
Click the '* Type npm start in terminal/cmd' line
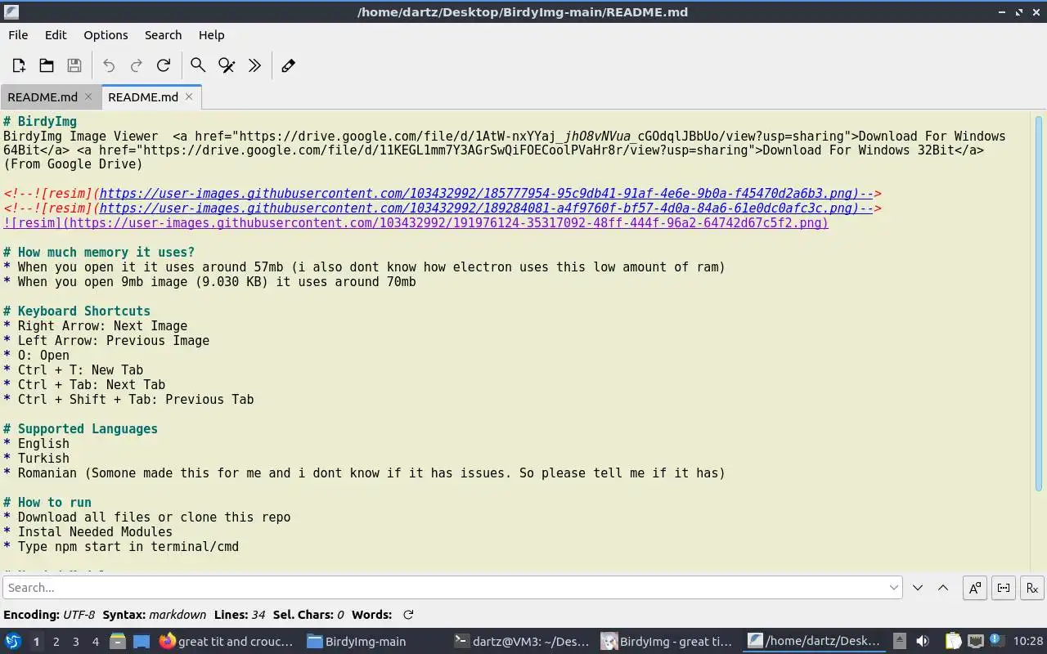pyautogui.click(x=121, y=547)
